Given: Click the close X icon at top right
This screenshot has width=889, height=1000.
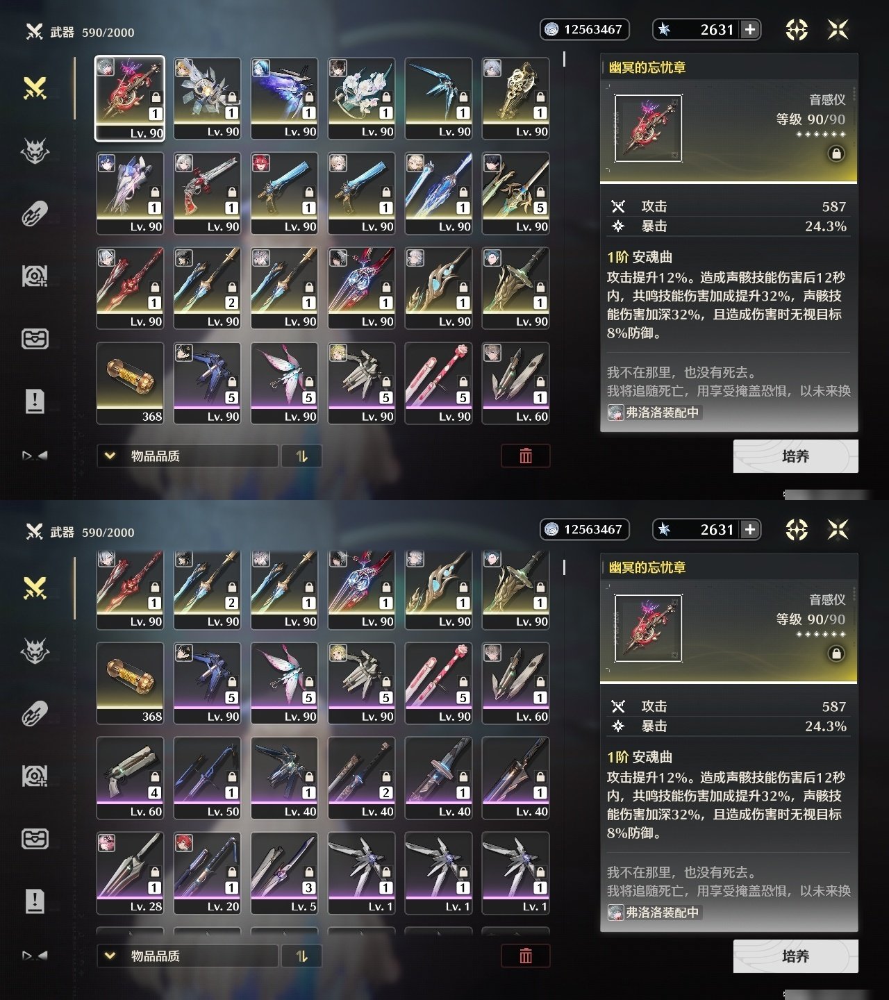Looking at the screenshot, I should click(838, 29).
